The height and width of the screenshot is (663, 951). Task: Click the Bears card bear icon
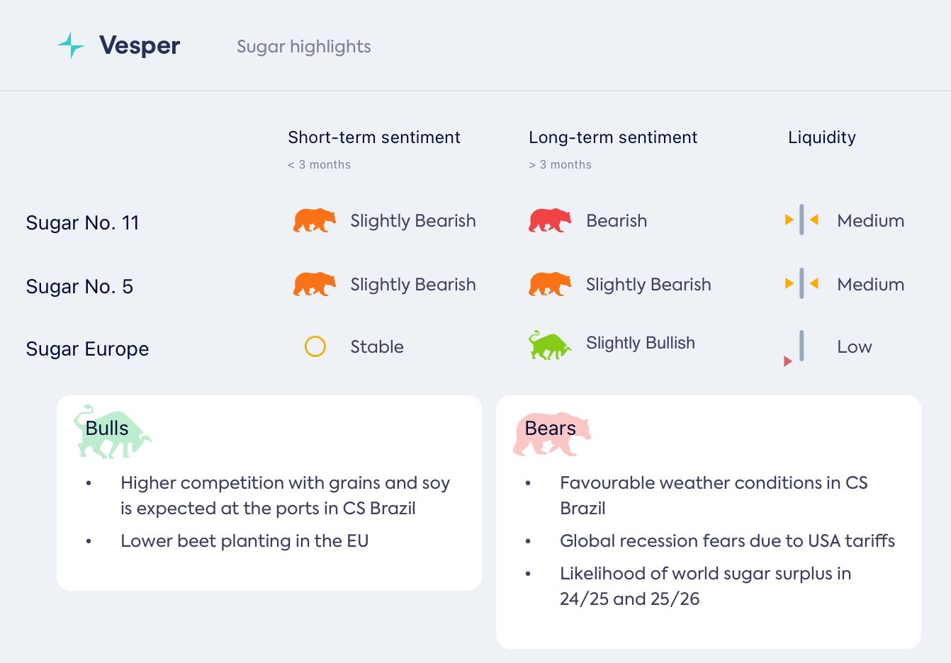[x=551, y=433]
